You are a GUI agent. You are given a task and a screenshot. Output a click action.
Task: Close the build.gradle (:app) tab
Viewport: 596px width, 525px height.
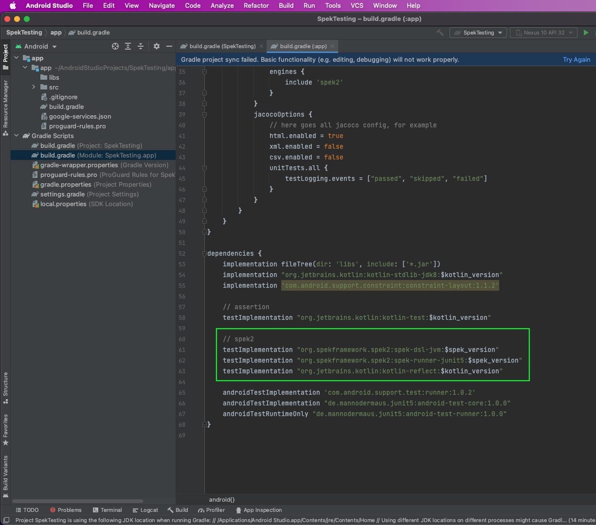[x=332, y=46]
